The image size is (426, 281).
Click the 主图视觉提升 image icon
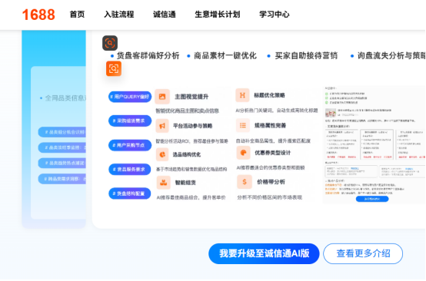pos(162,97)
